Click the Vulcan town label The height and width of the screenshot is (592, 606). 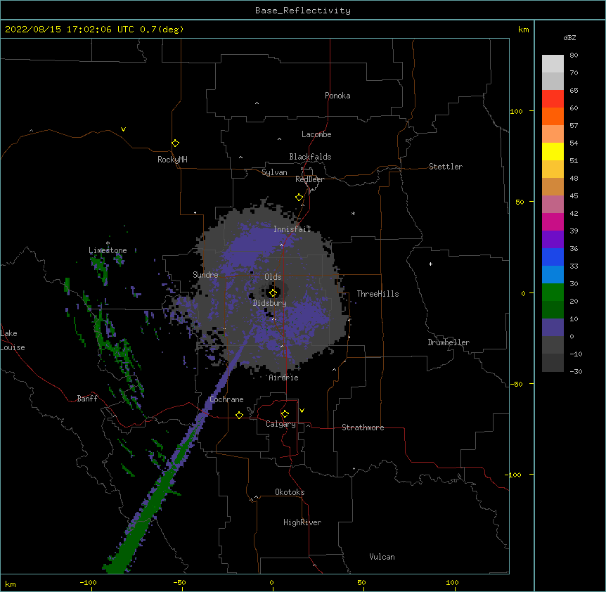[382, 557]
